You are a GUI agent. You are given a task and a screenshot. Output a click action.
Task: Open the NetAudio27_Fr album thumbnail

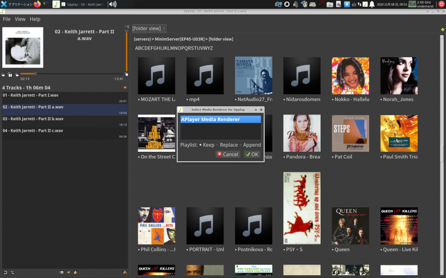(x=254, y=76)
